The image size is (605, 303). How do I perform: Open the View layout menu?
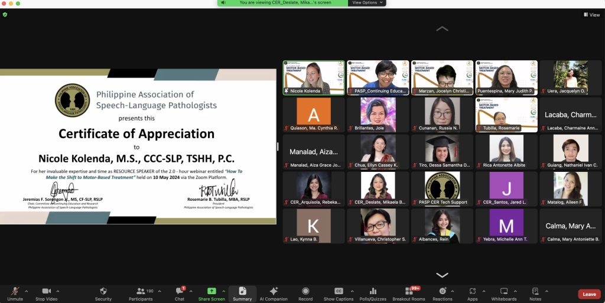pyautogui.click(x=591, y=15)
